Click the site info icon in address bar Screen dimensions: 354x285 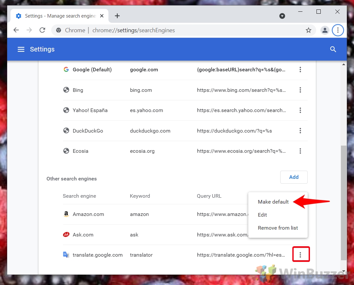(x=58, y=30)
